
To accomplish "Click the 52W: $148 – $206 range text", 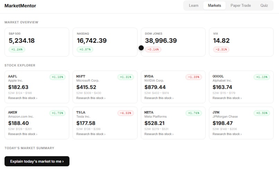I will click(x=225, y=129).
